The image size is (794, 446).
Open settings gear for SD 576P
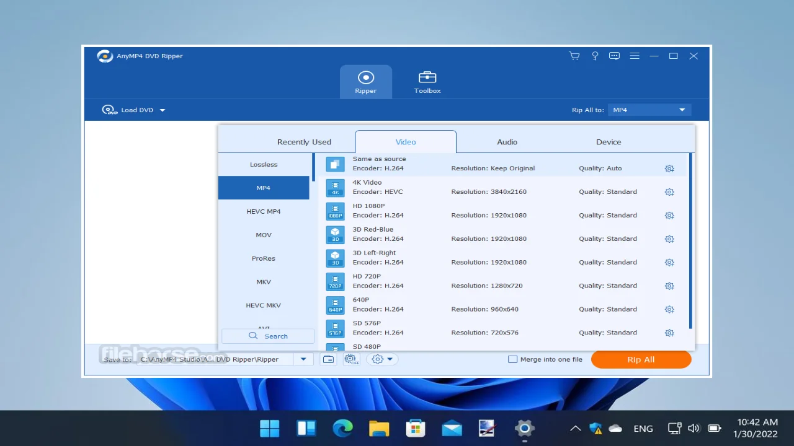click(669, 333)
